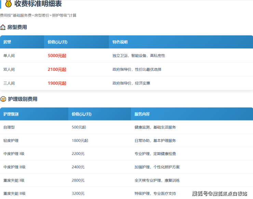Select the 收费标准明细表 title text
The image size is (253, 199).
click(x=38, y=4)
